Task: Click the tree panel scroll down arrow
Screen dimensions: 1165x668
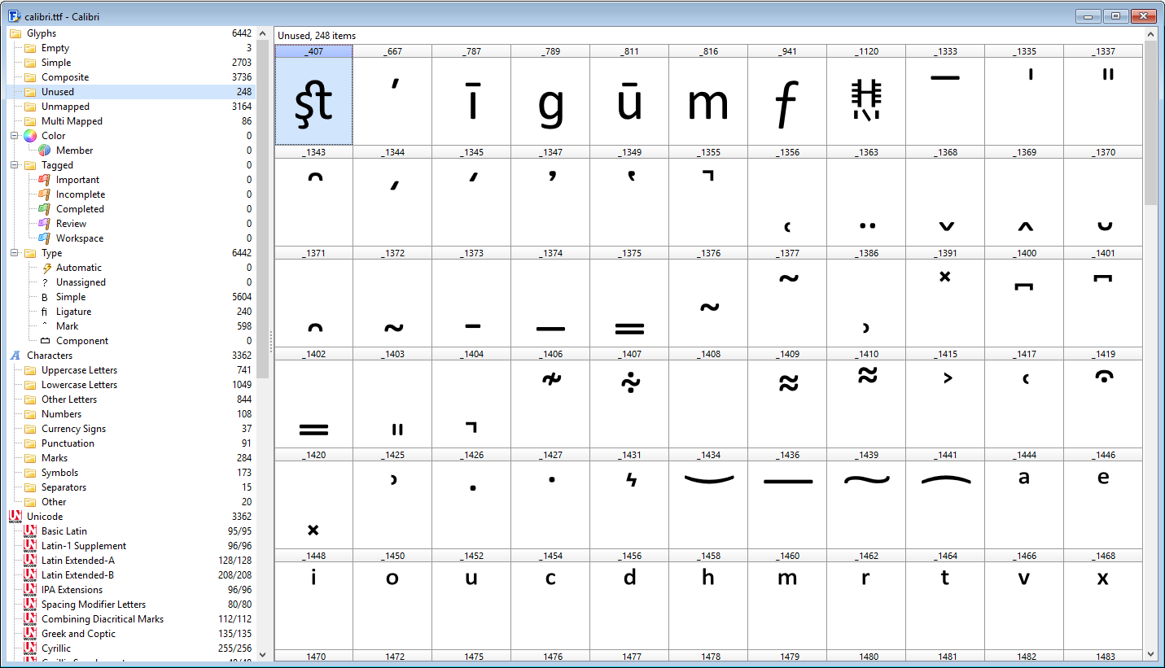Action: point(262,654)
